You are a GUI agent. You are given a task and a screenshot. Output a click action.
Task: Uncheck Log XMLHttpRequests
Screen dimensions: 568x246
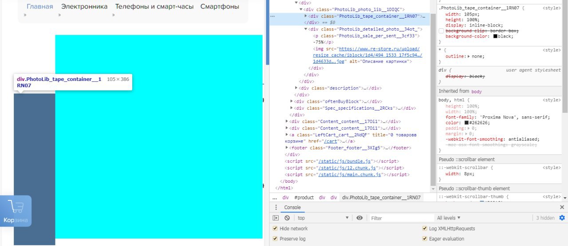pyautogui.click(x=425, y=228)
